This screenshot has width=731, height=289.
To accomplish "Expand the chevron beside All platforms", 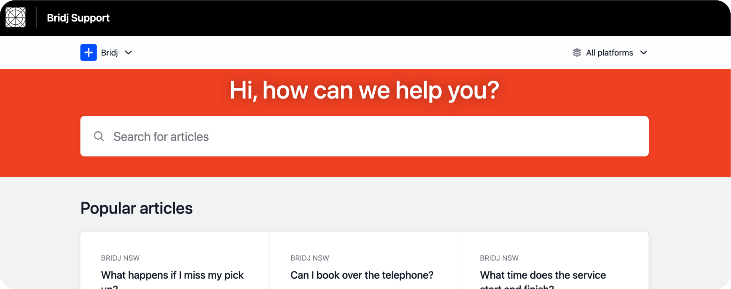I will [x=644, y=53].
